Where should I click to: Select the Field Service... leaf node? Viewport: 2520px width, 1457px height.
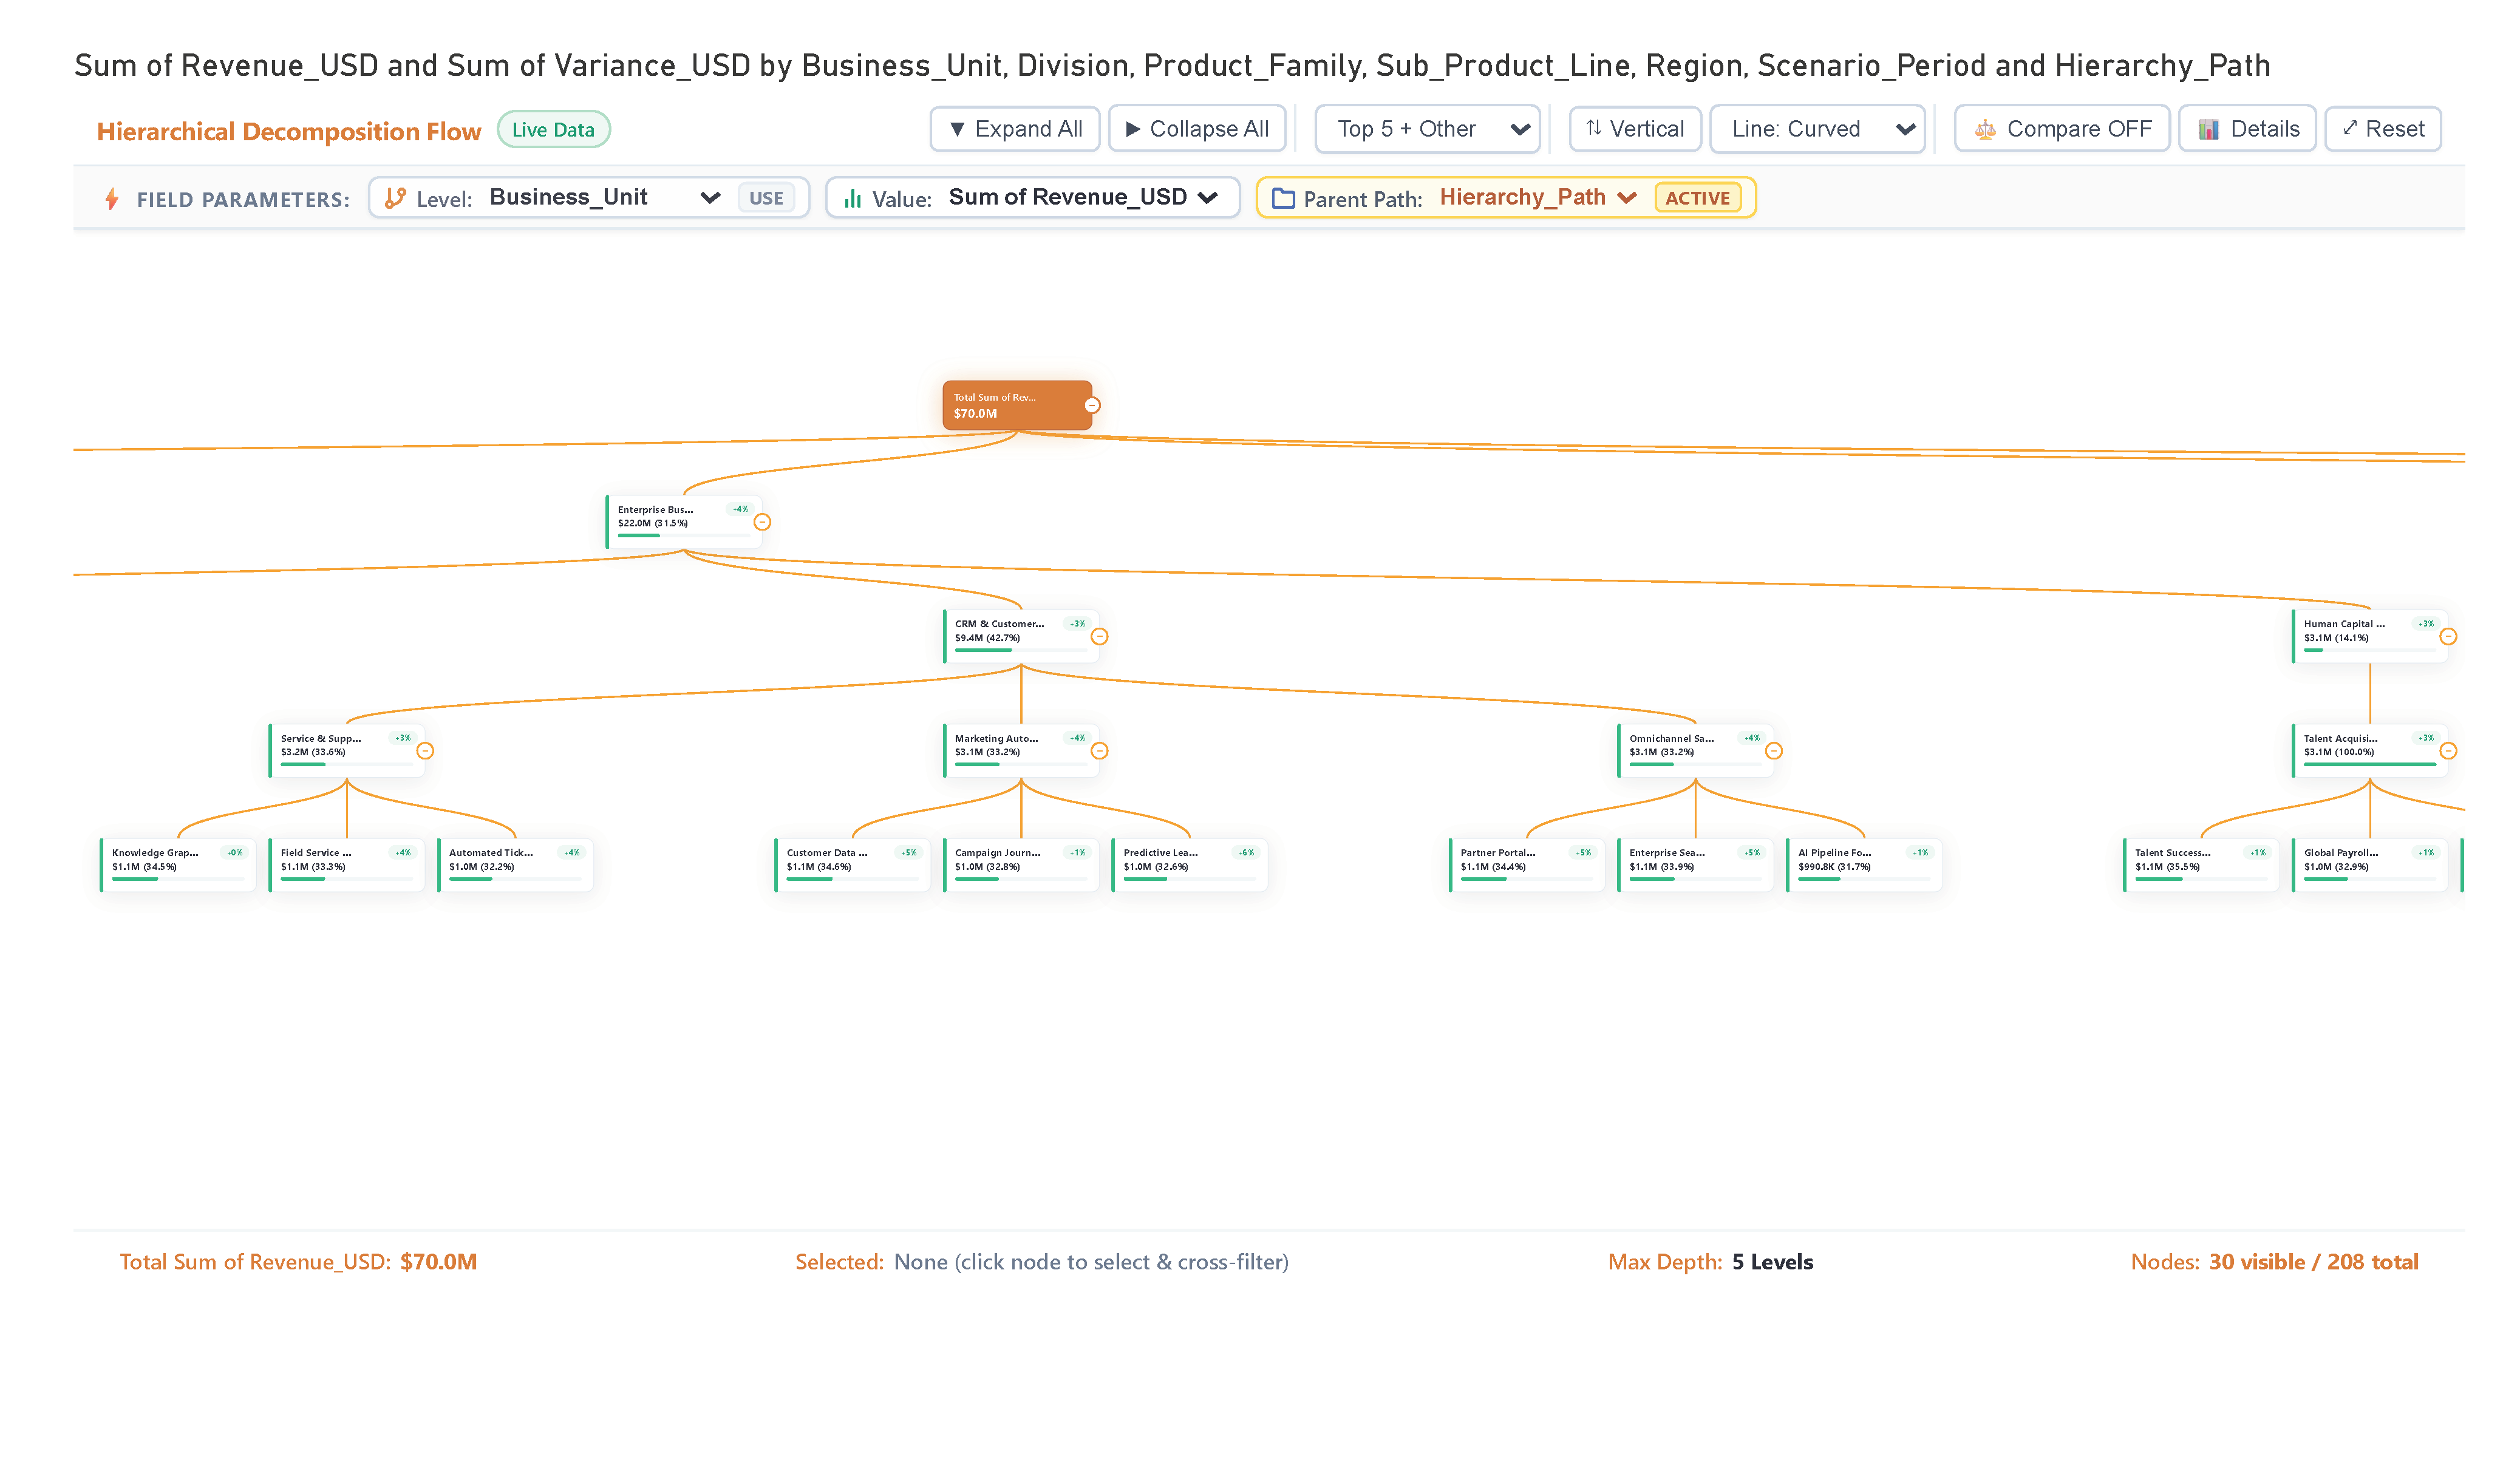pos(346,865)
